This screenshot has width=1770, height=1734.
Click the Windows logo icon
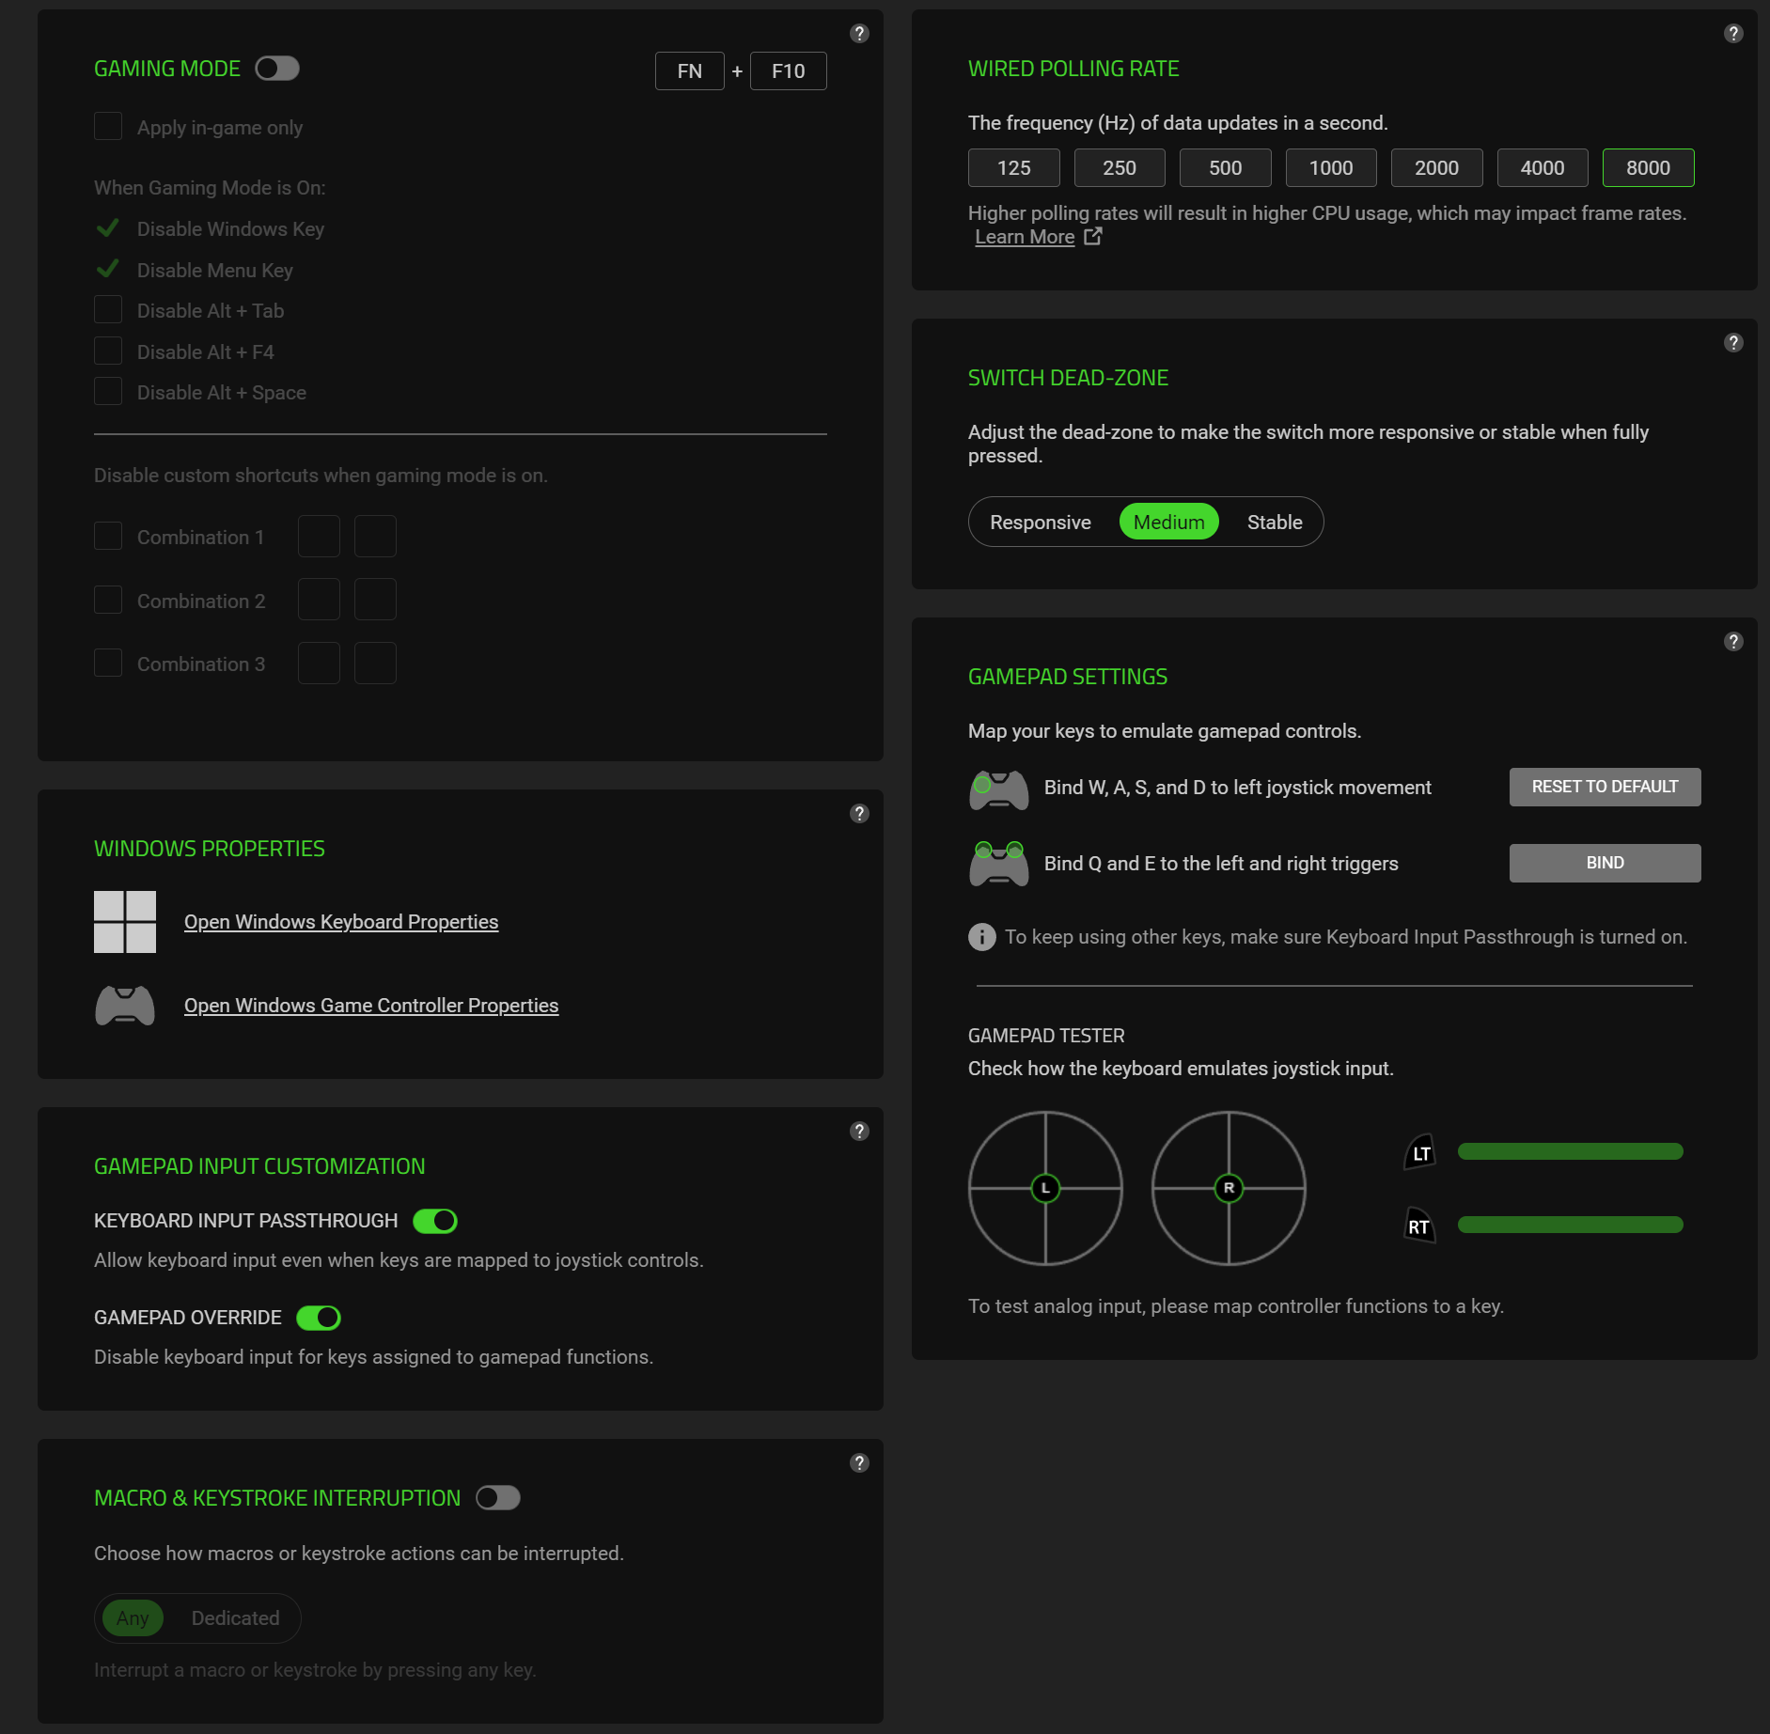[125, 922]
